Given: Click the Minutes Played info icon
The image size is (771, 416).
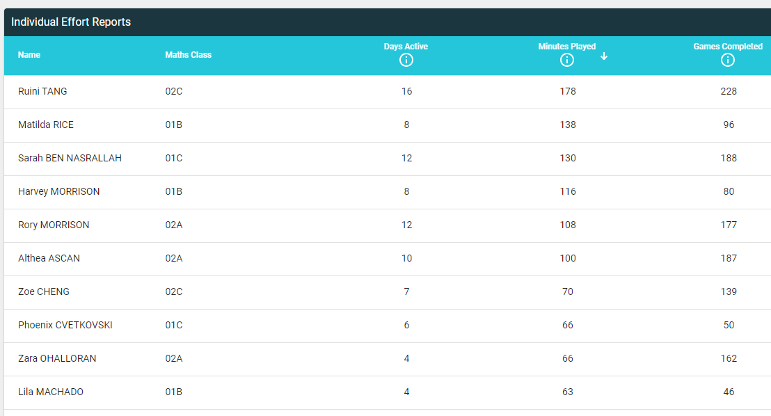Looking at the screenshot, I should (x=567, y=61).
